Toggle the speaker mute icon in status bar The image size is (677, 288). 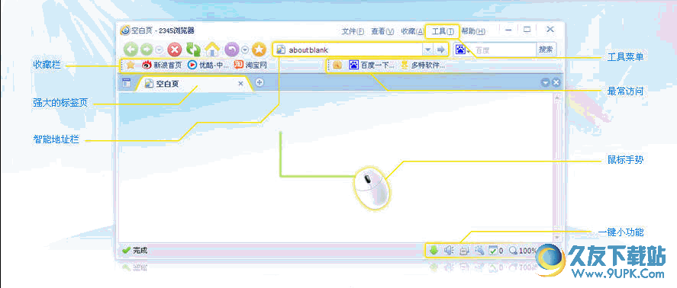[449, 250]
